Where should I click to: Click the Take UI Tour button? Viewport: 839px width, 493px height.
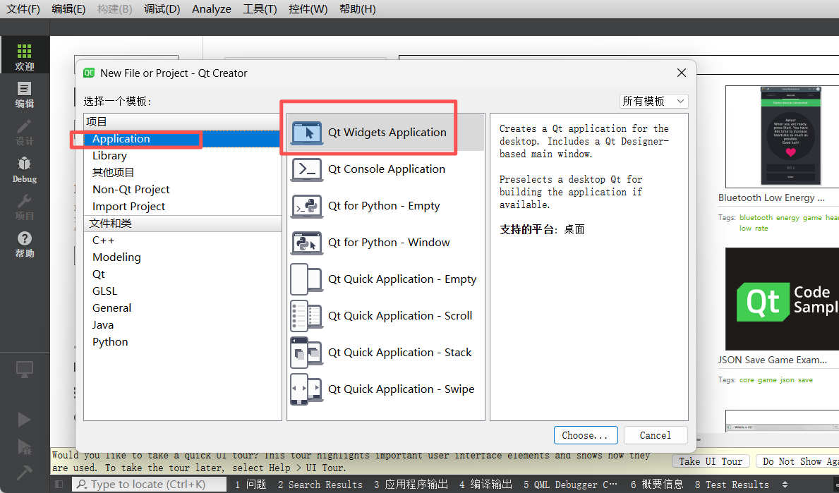click(x=711, y=461)
